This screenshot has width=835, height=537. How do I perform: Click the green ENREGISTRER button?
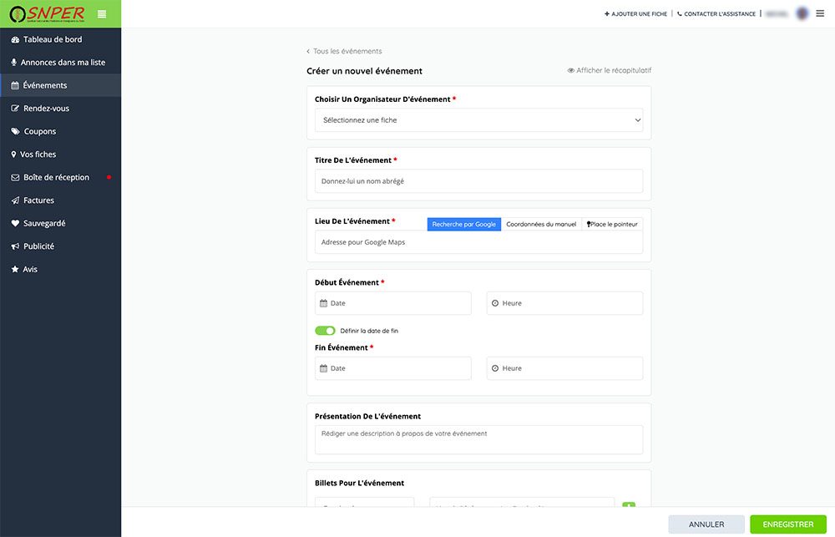(787, 524)
